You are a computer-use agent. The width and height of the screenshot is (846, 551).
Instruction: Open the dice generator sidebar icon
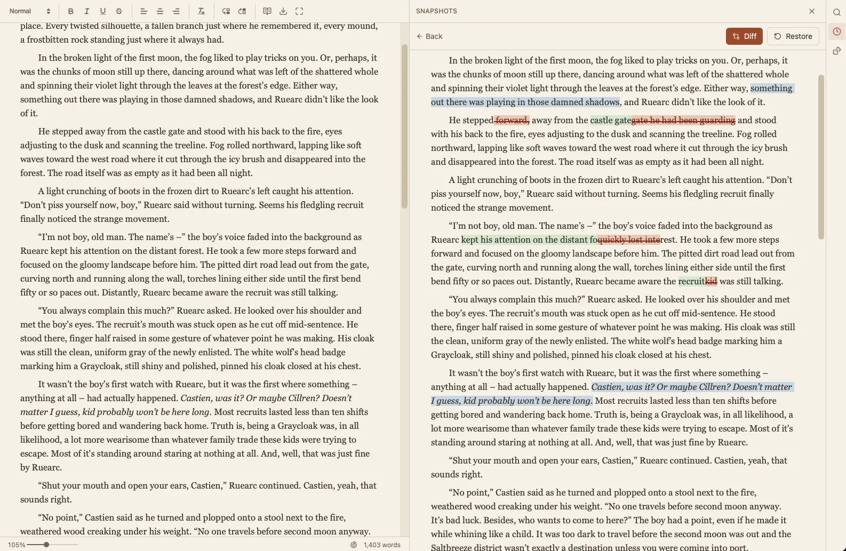click(x=836, y=51)
